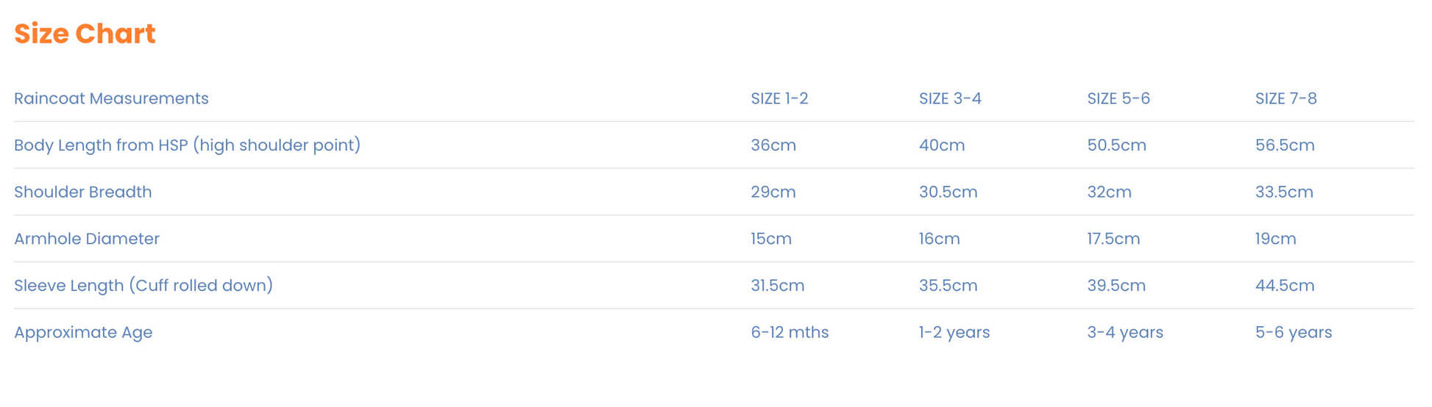Viewport: 1432px width, 407px height.
Task: Click the SIZE 3-4 column header
Action: 949,98
